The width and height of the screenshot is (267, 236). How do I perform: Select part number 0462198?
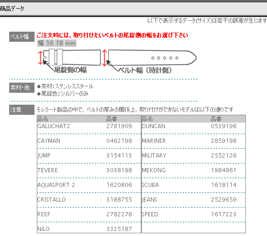tap(119, 141)
